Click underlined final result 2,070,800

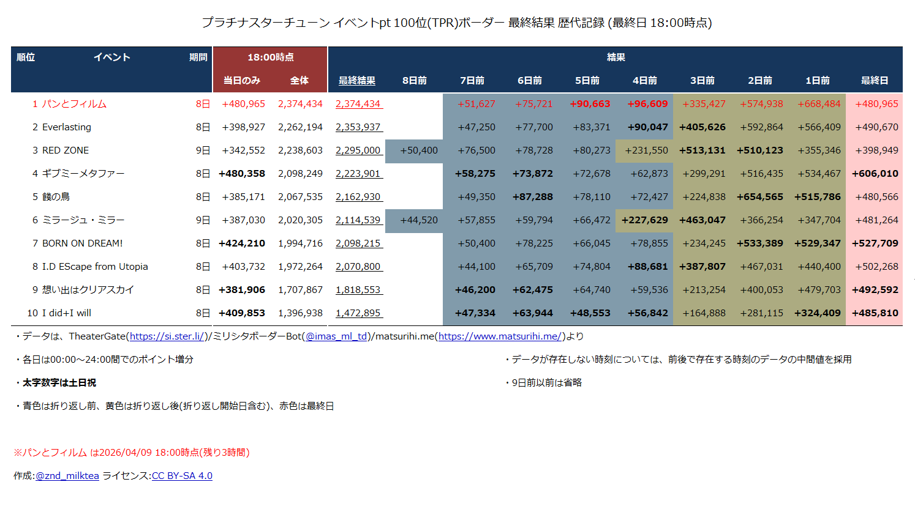(358, 267)
